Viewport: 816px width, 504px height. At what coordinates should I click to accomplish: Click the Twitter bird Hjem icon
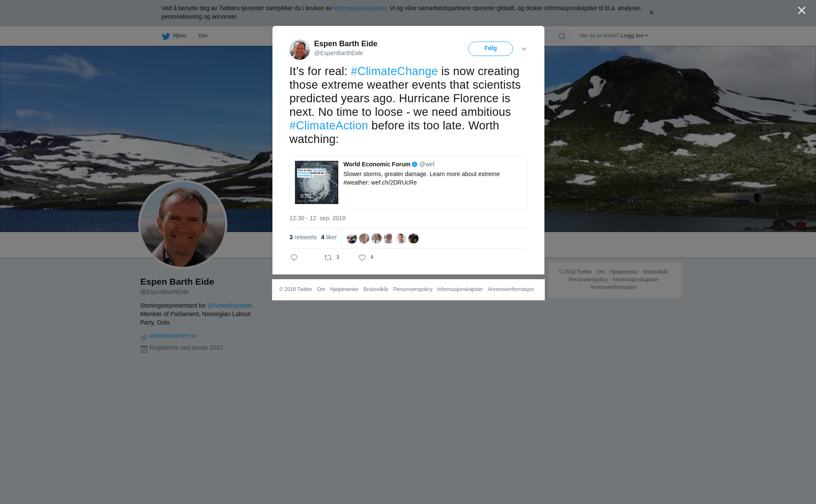[166, 36]
